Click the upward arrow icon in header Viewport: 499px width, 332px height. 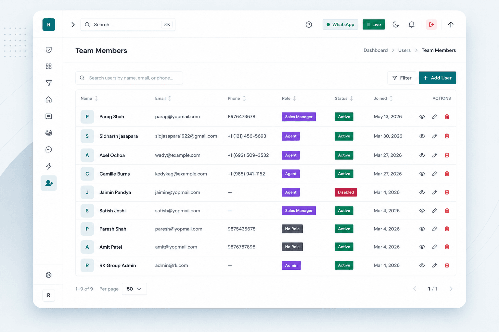point(451,25)
